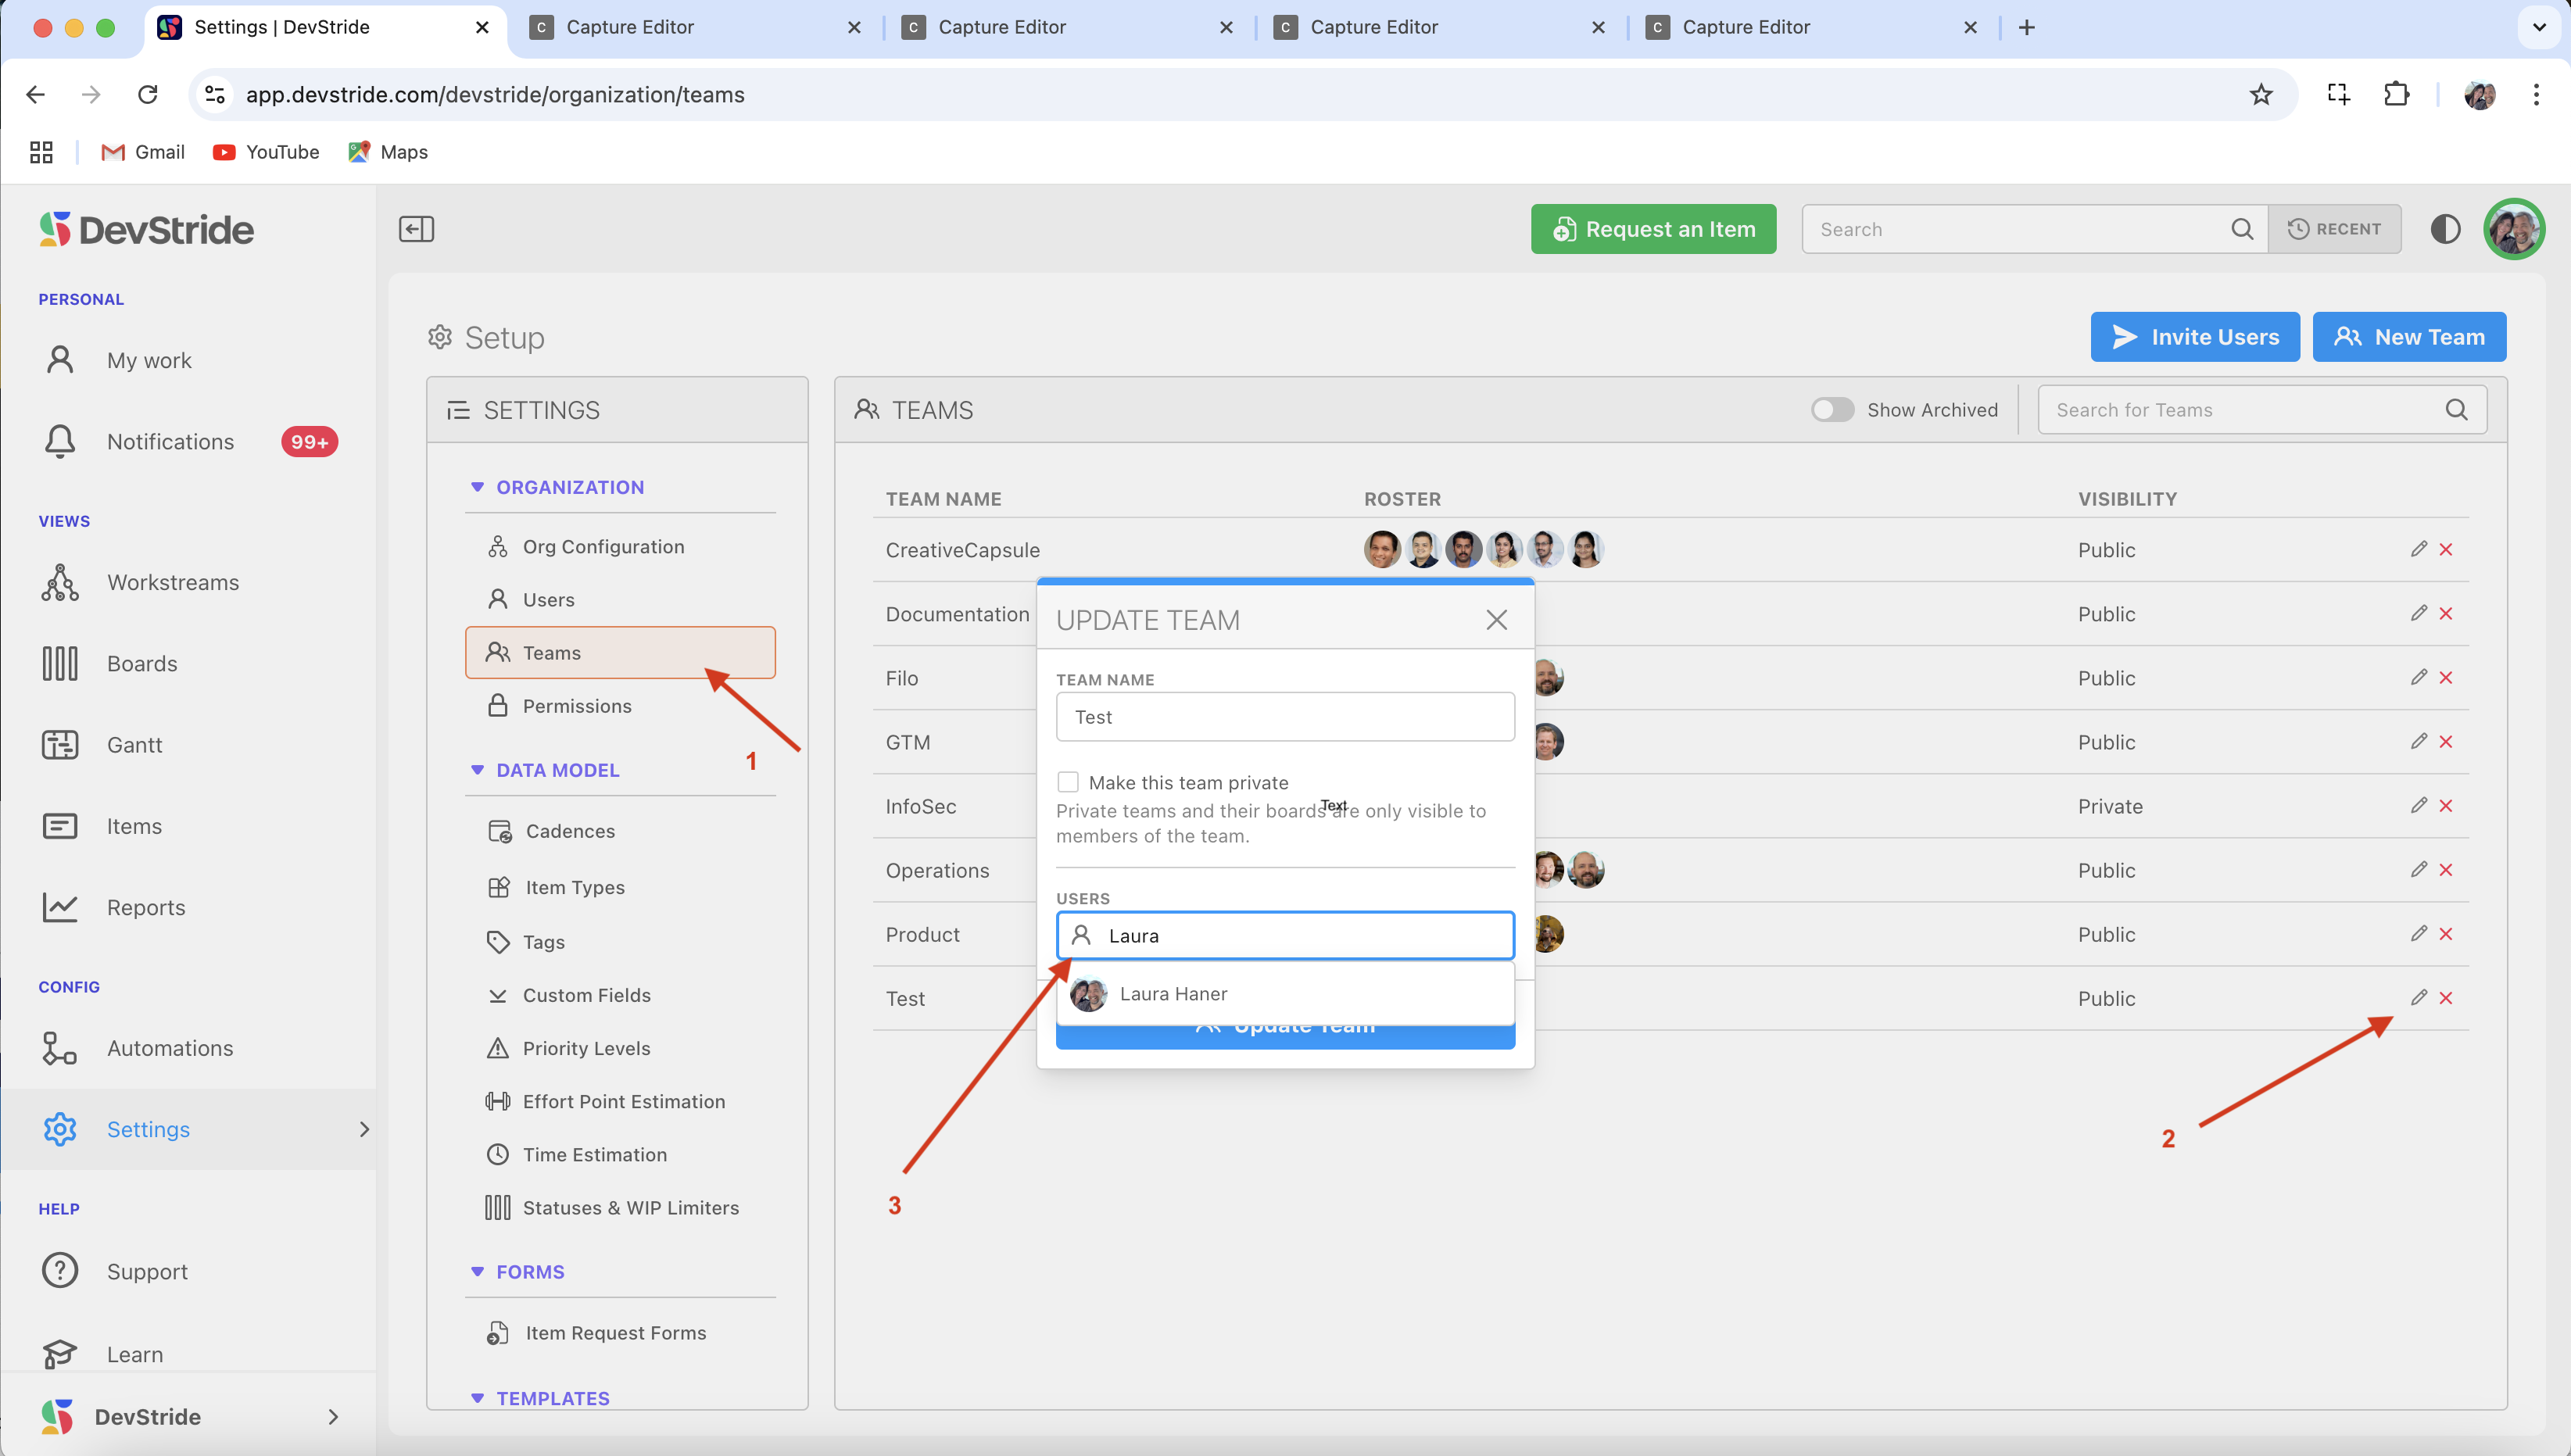Edit the Operations team pencil icon
The width and height of the screenshot is (2571, 1456).
(x=2418, y=869)
